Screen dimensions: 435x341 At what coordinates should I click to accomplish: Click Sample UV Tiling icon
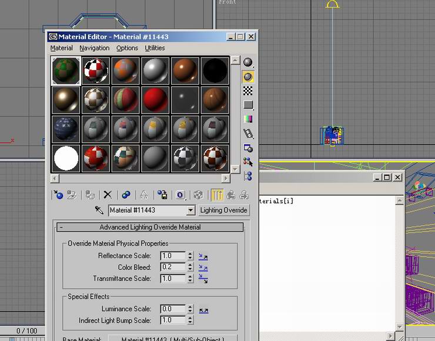248,105
